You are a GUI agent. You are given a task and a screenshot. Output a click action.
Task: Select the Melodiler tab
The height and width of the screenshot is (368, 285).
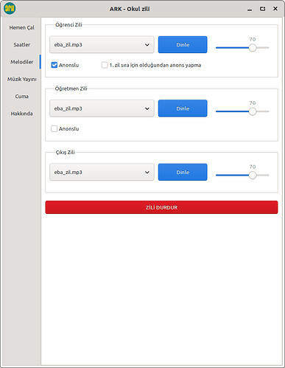click(x=21, y=62)
